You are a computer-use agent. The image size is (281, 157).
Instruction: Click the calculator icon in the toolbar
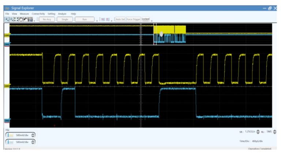[30, 19]
